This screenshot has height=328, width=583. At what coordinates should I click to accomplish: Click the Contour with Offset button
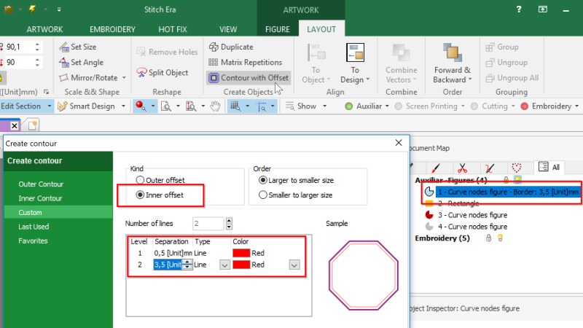coord(248,78)
